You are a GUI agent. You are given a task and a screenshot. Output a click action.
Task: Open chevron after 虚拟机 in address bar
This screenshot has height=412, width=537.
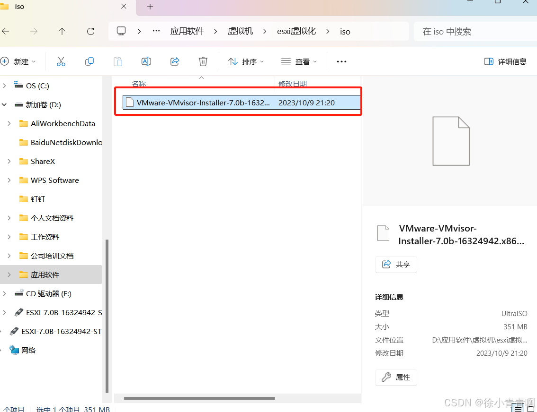(x=265, y=32)
